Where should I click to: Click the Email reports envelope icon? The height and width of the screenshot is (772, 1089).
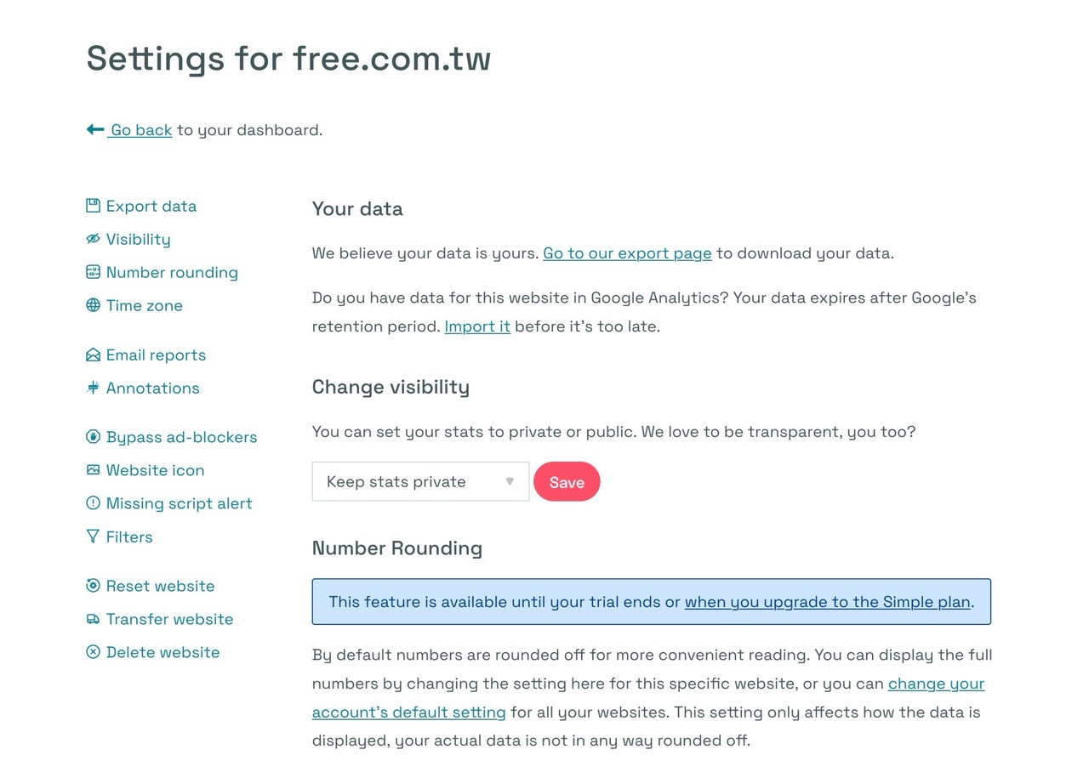click(93, 355)
